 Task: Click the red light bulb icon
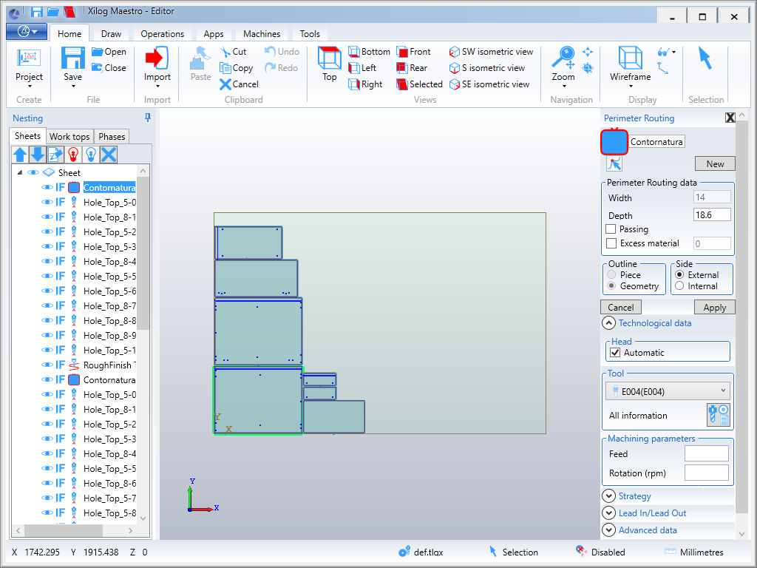pyautogui.click(x=73, y=155)
